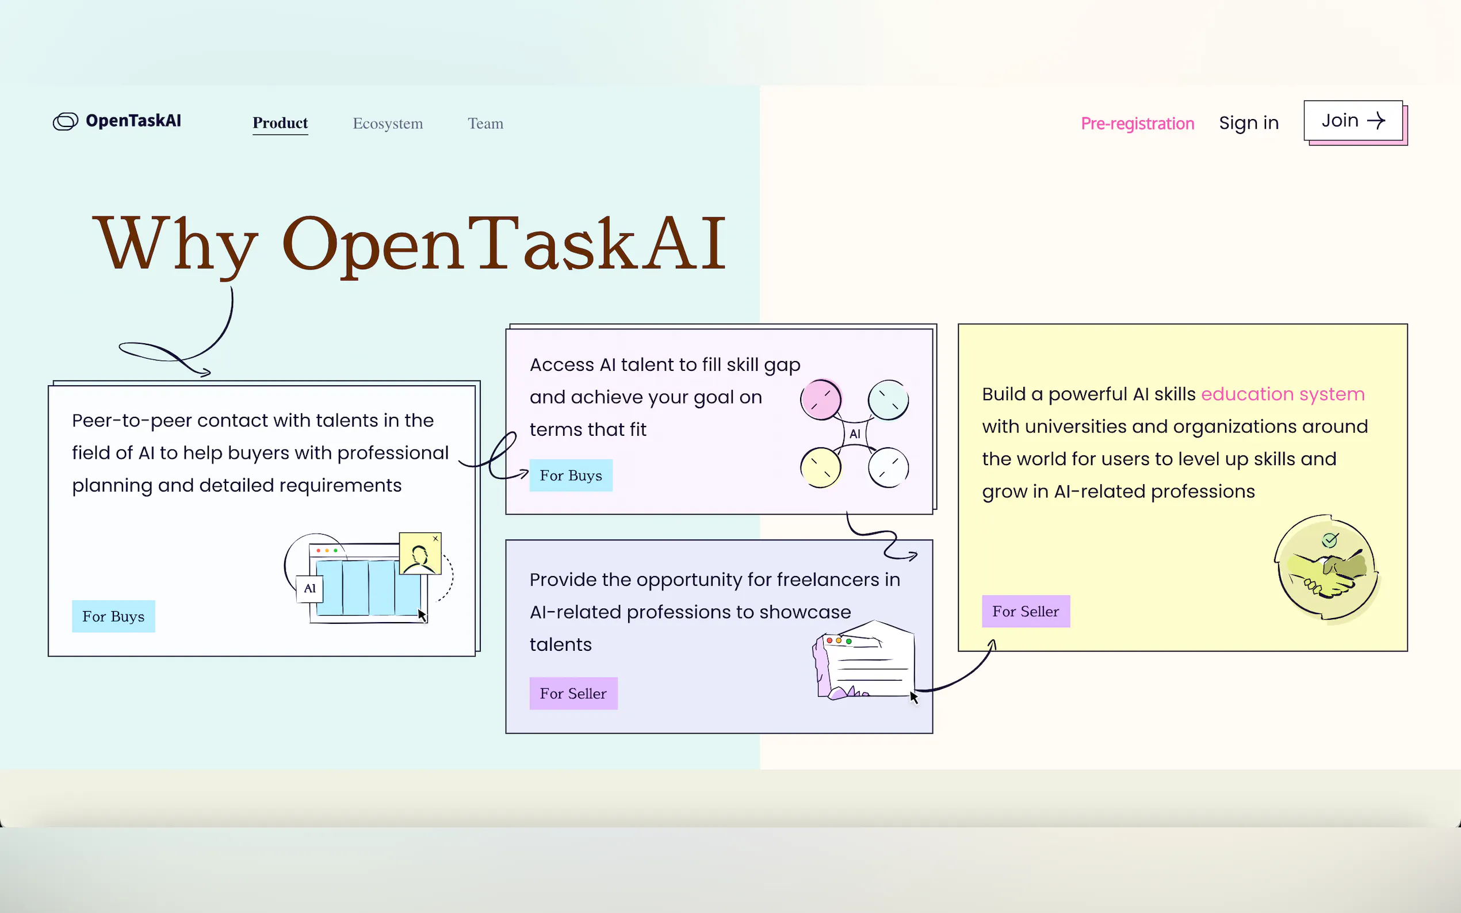Click the Why OpenTaskAI heading
Viewport: 1461px width, 913px height.
click(411, 241)
